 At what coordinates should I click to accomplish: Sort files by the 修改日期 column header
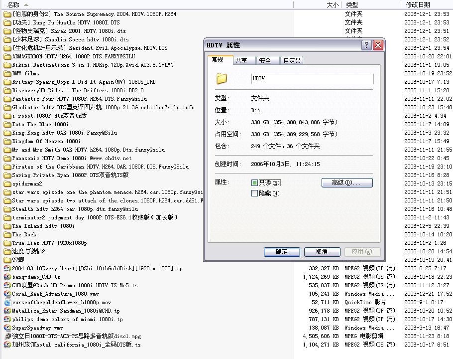tap(418, 4)
